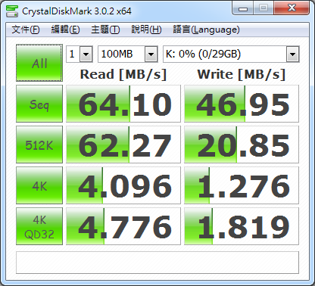315x286 pixels.
Task: Start the 4K random test
Action: (x=39, y=185)
